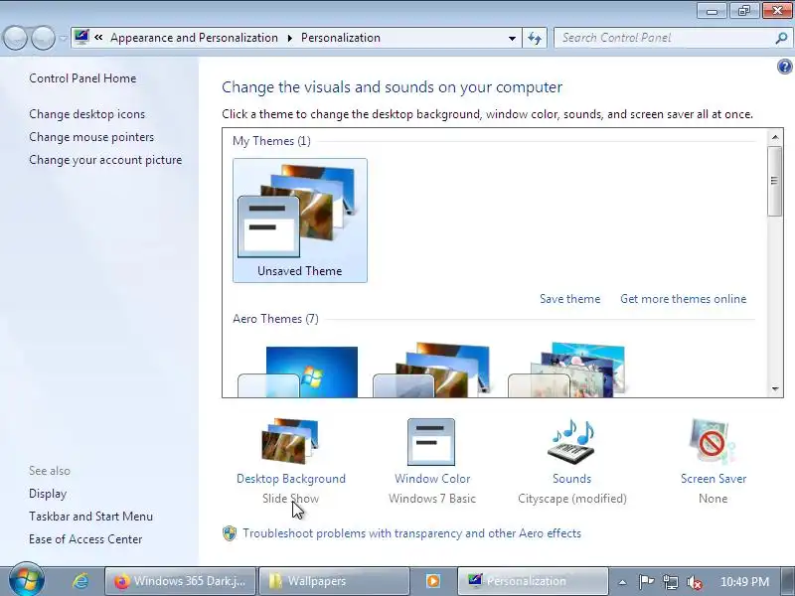Click the 10:49 PM clock

tap(744, 581)
